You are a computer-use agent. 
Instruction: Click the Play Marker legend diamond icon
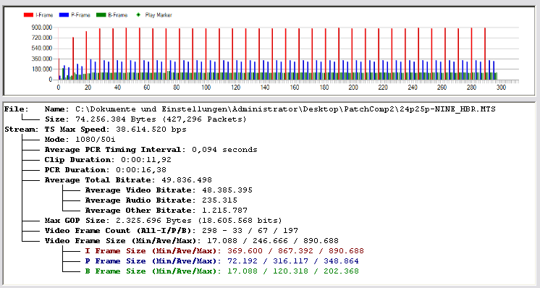138,15
